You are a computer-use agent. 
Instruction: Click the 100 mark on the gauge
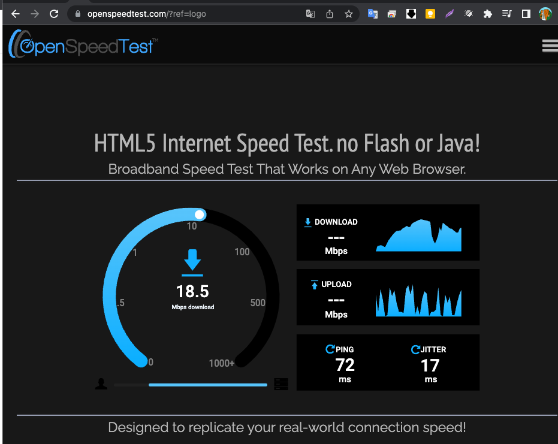[x=242, y=252]
